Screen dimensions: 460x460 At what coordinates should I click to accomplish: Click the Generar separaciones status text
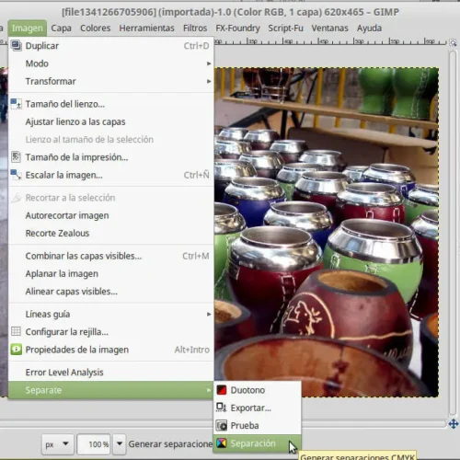coord(170,443)
